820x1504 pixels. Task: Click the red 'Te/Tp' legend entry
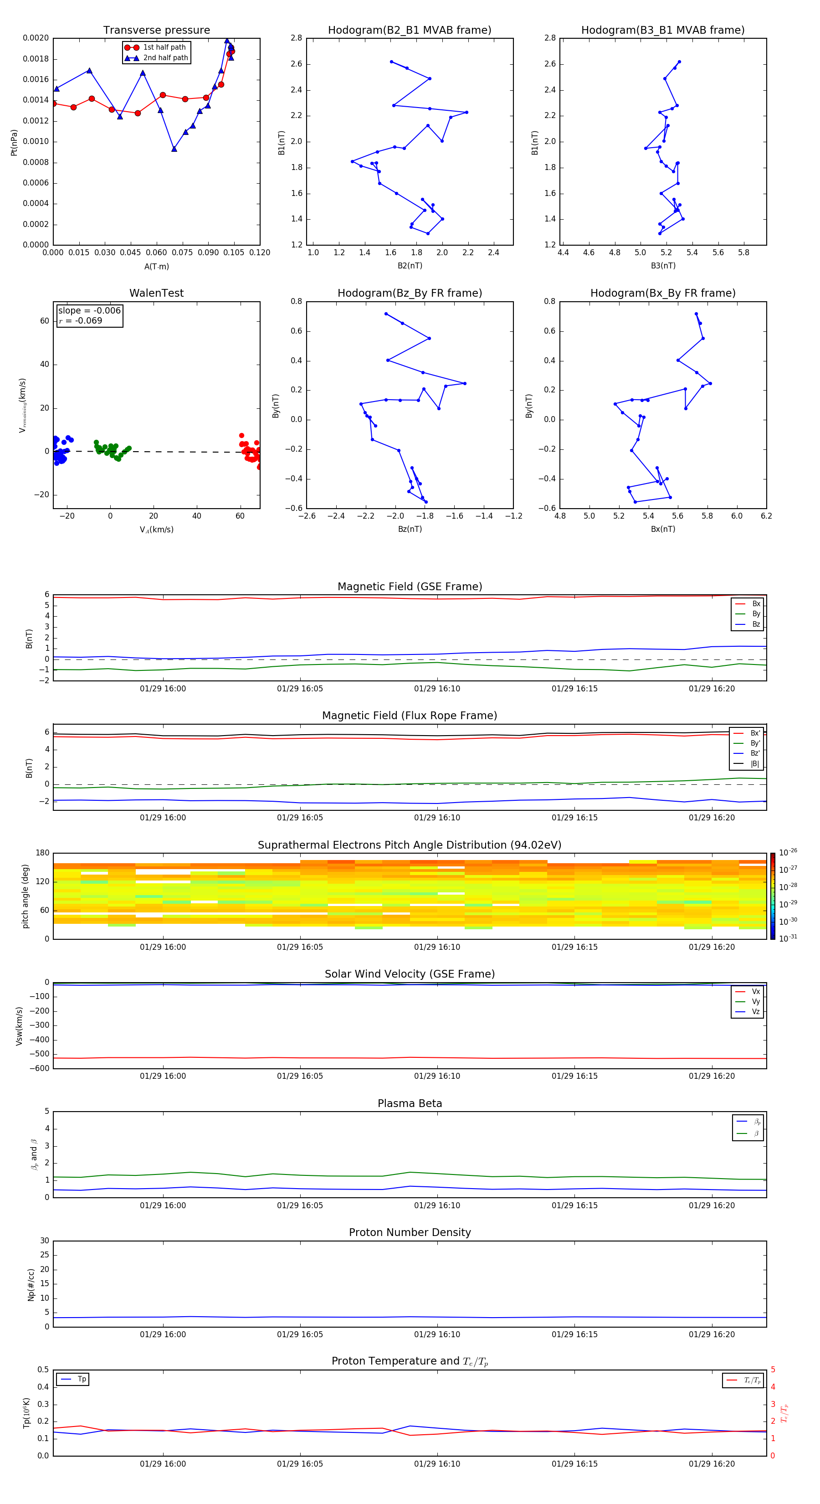(744, 1380)
